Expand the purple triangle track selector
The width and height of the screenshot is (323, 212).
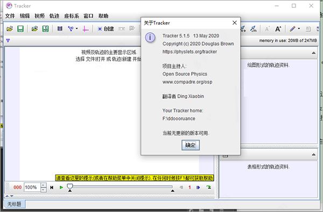pos(8,40)
